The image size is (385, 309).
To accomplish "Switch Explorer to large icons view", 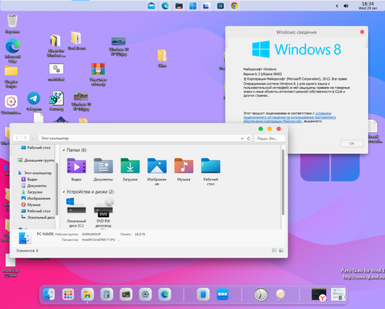I will [x=281, y=250].
